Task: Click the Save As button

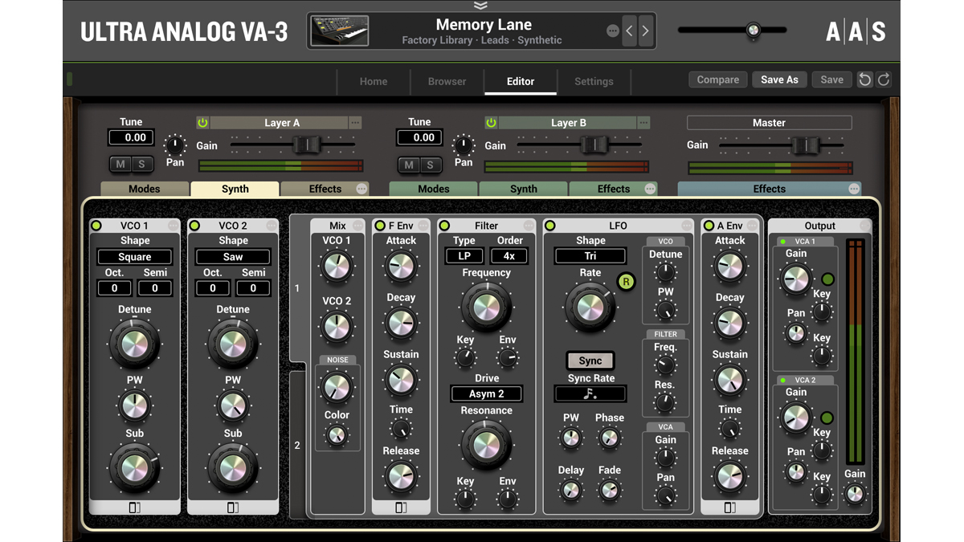Action: click(x=779, y=79)
